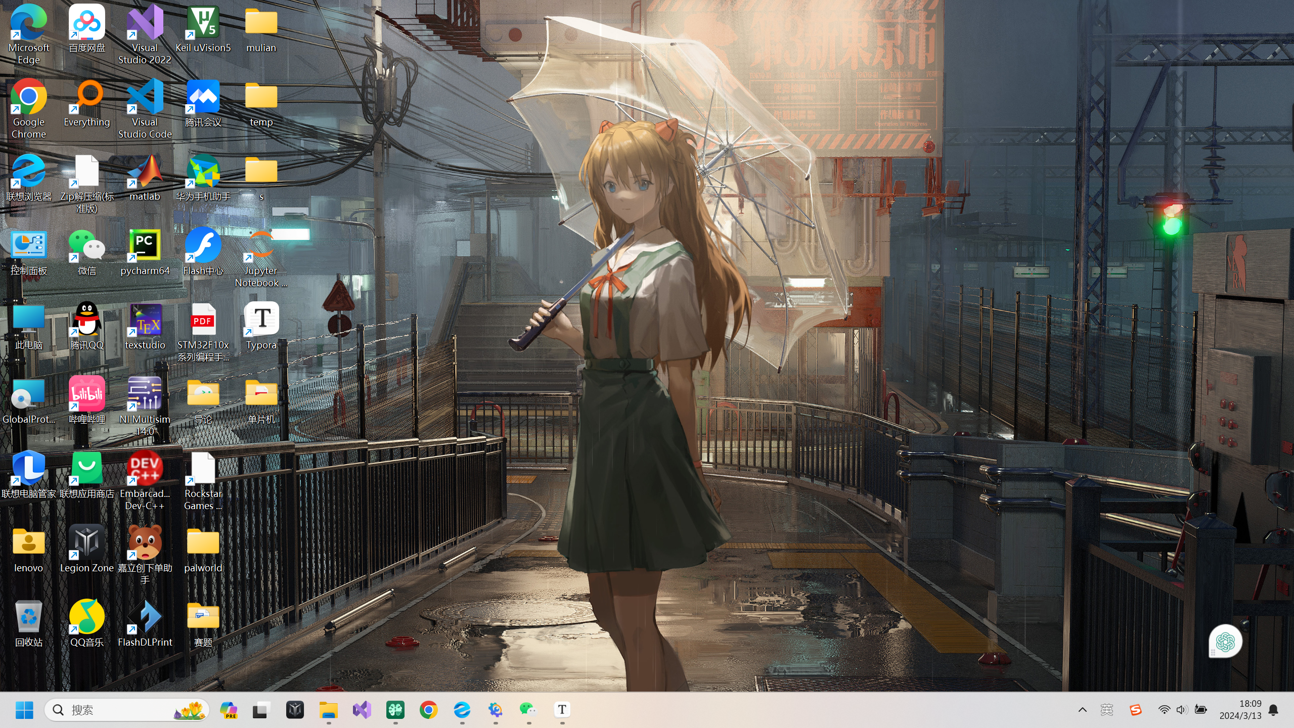Open Microsoft Edge desktop shortcut
The image size is (1294, 728).
coord(29,34)
